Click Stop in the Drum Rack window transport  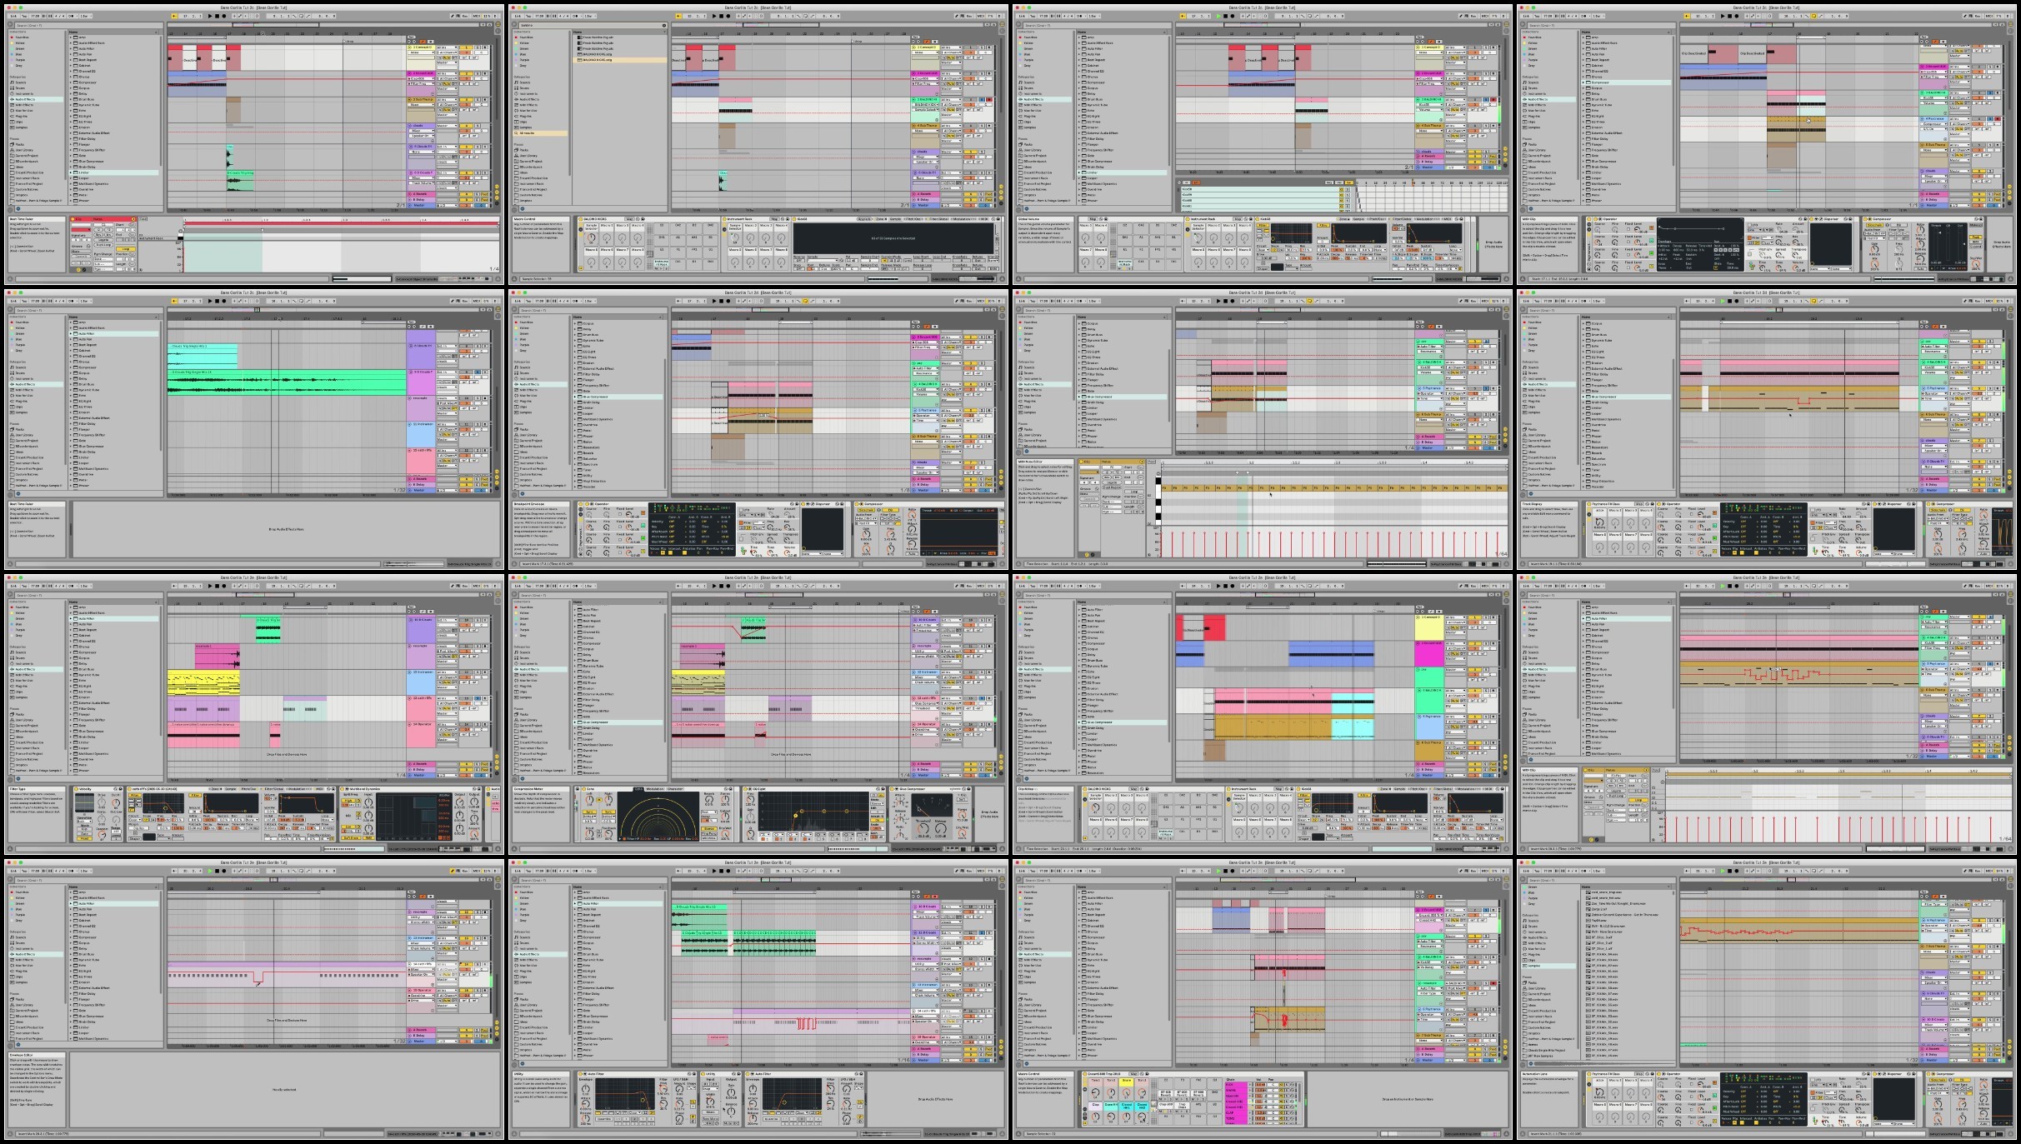[x=1225, y=871]
